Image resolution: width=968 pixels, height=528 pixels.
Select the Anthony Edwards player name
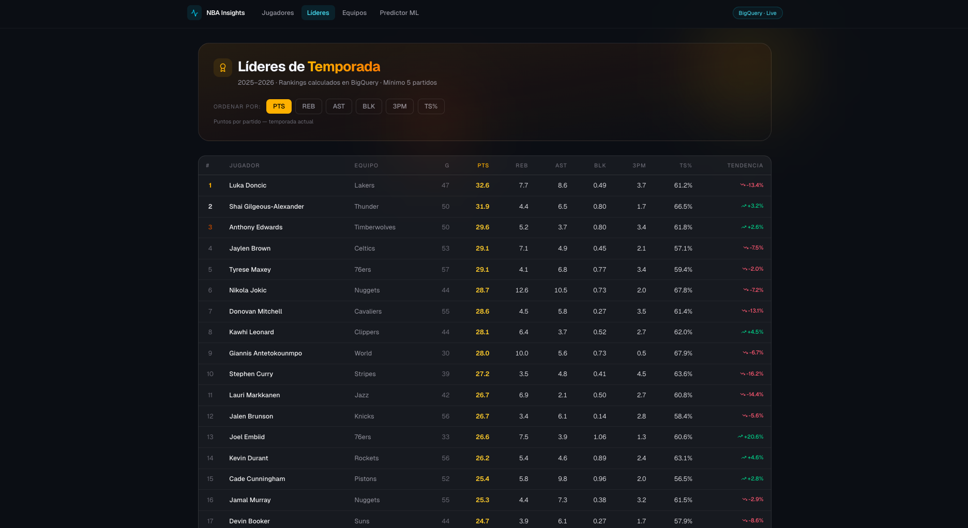256,227
